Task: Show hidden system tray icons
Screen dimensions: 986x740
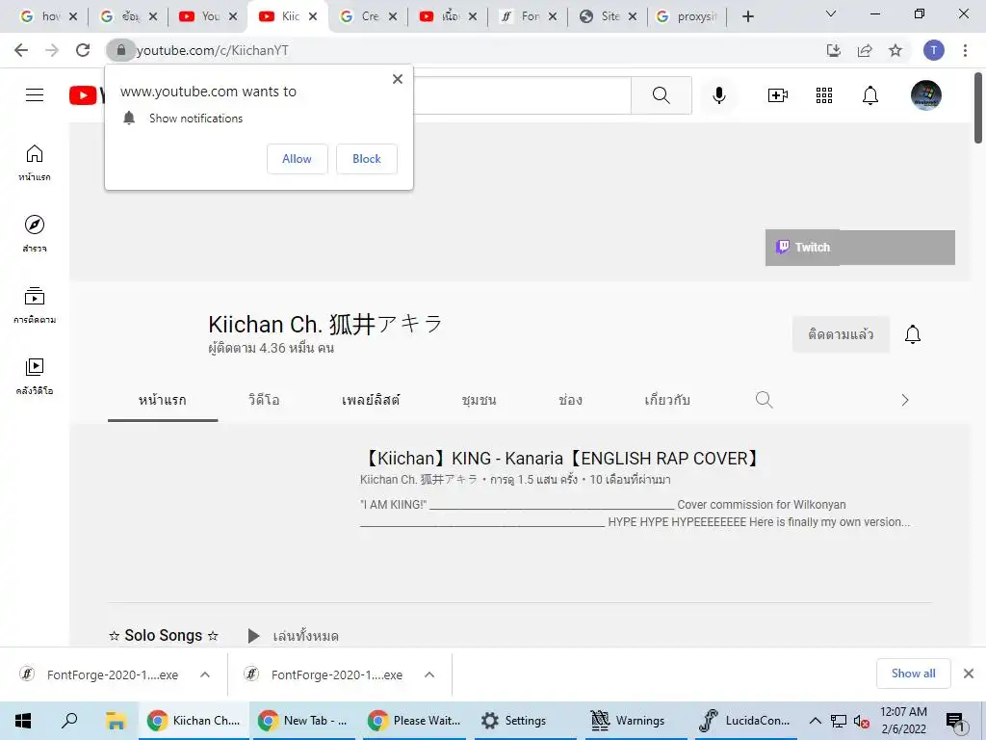Action: (x=815, y=721)
